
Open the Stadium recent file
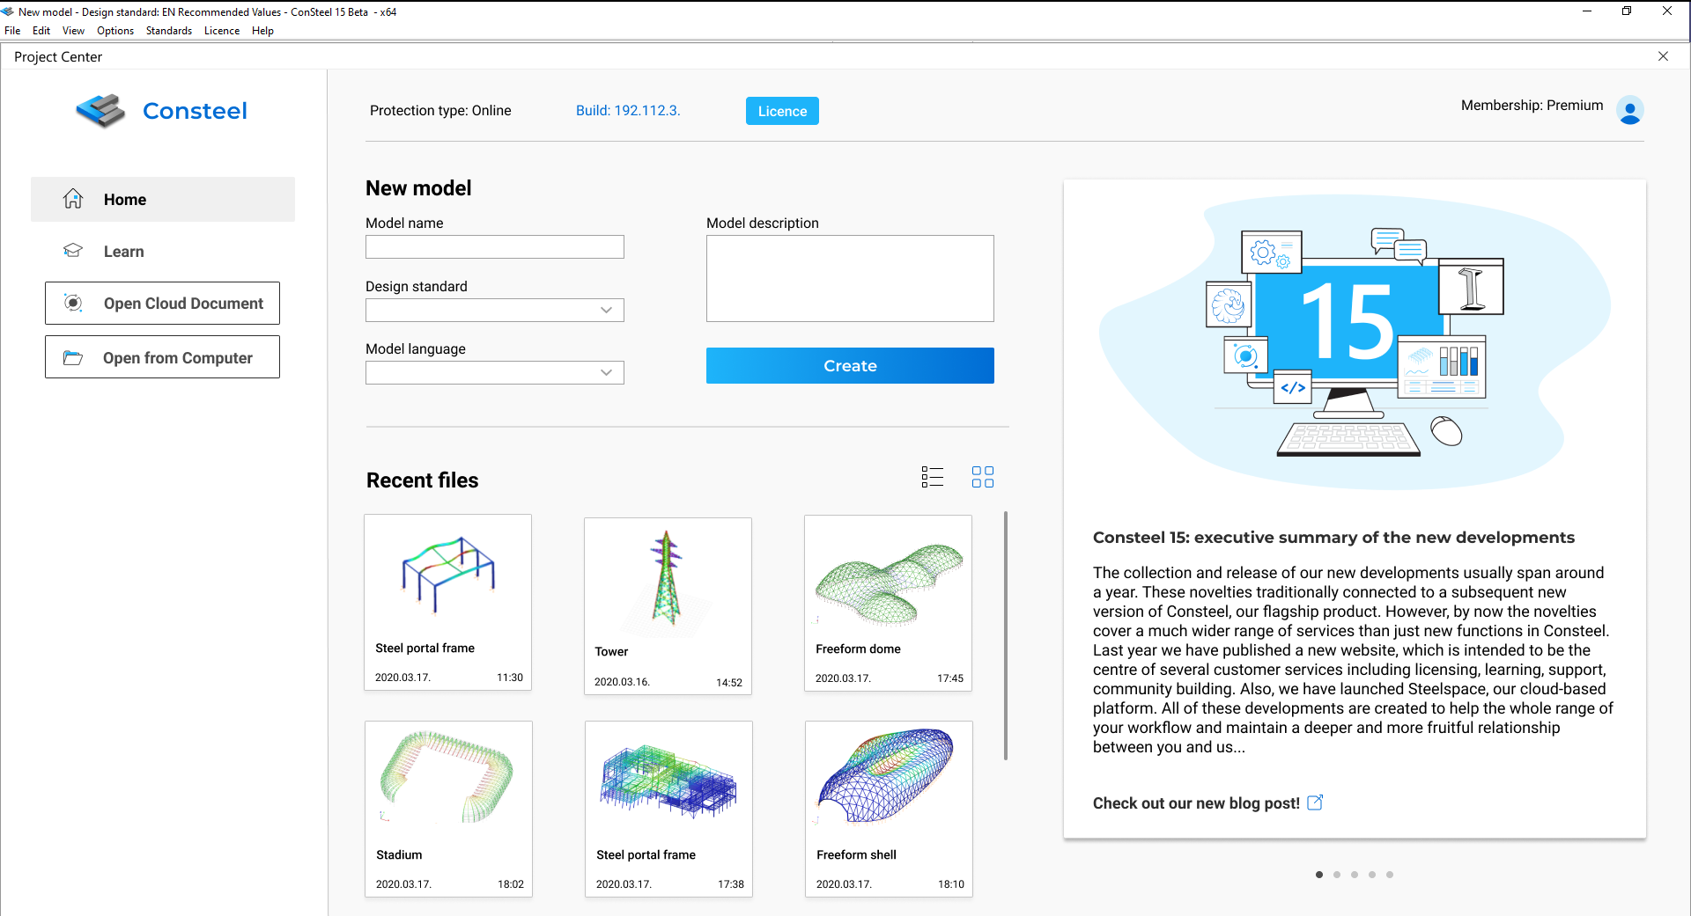(448, 809)
